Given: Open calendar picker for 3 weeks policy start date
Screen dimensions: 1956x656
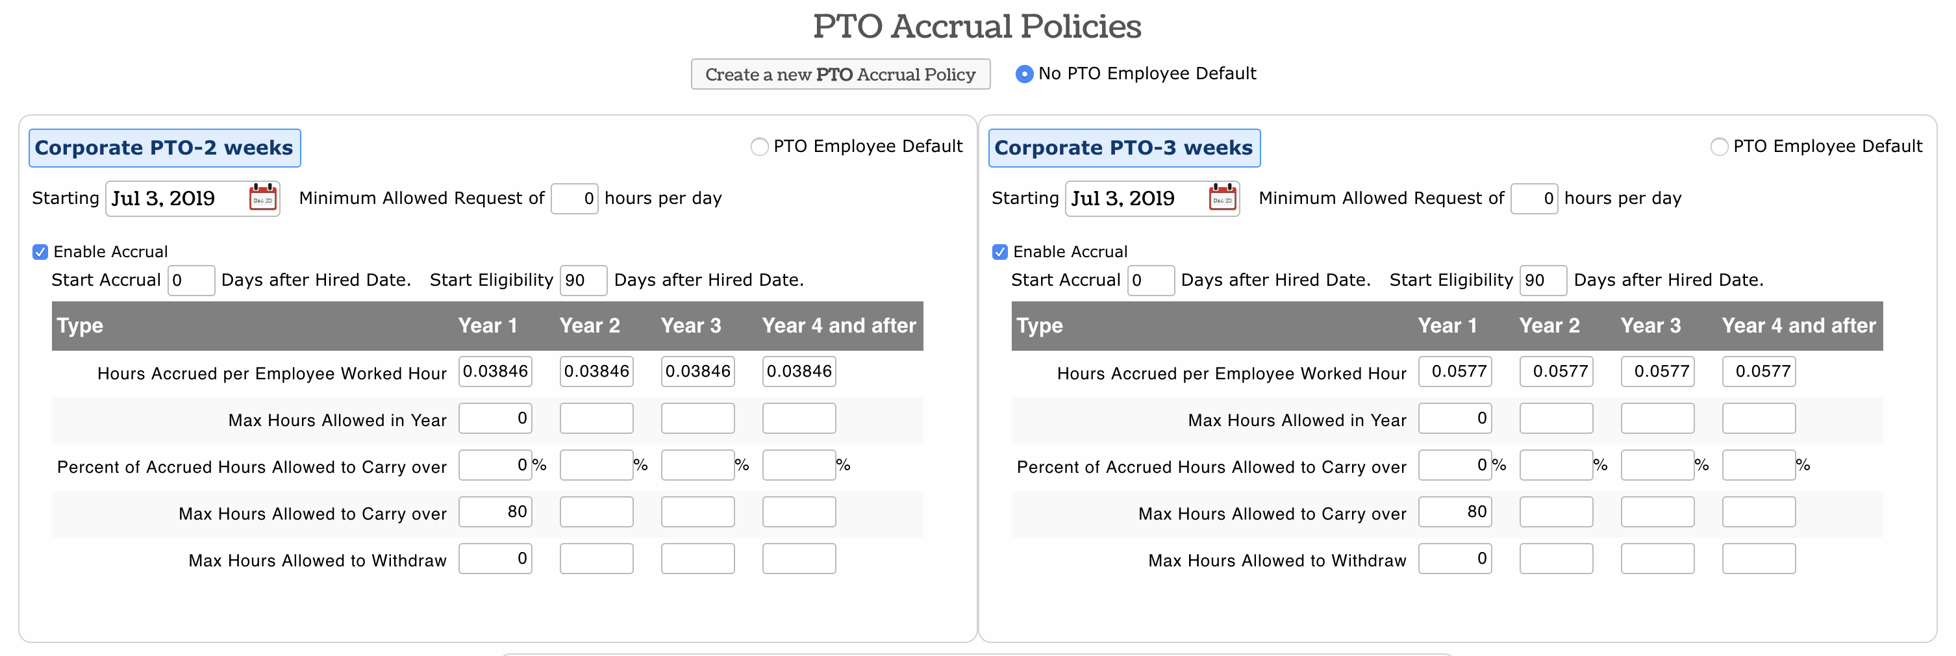Looking at the screenshot, I should click(x=1222, y=198).
